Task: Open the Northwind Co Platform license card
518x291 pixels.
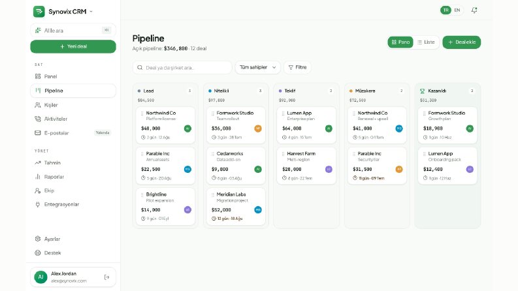Action: 165,125
